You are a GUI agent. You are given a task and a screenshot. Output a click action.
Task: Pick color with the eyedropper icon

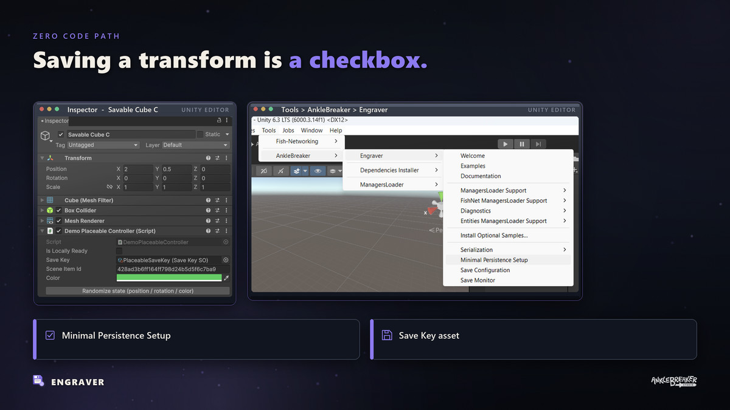pyautogui.click(x=227, y=278)
